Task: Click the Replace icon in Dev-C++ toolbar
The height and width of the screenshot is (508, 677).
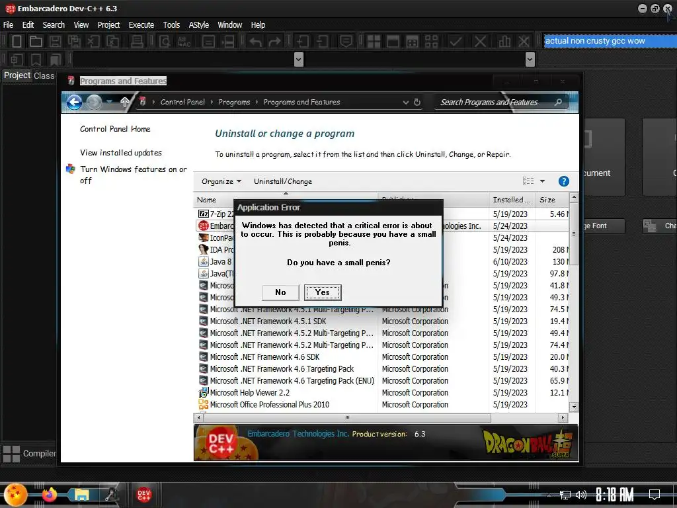Action: click(x=184, y=42)
